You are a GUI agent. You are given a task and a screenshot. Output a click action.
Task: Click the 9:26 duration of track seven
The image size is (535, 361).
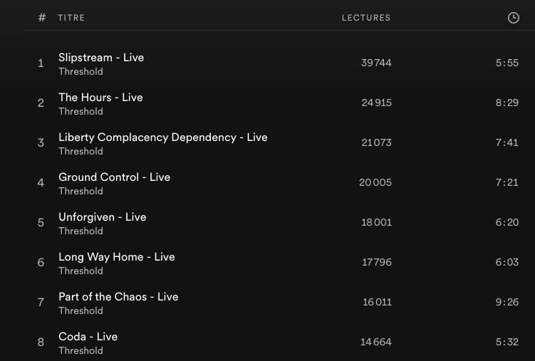pos(507,303)
